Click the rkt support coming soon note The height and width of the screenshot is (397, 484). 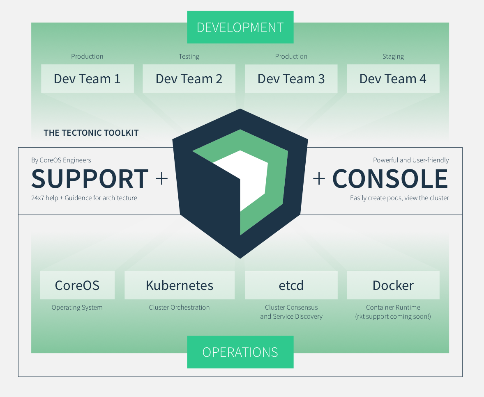point(393,317)
